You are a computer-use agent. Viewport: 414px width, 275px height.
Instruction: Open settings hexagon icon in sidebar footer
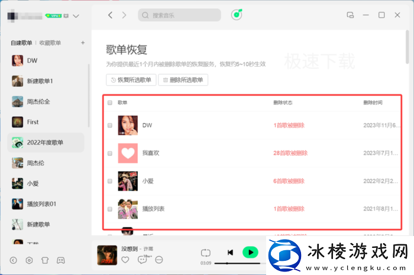[x=29, y=260]
